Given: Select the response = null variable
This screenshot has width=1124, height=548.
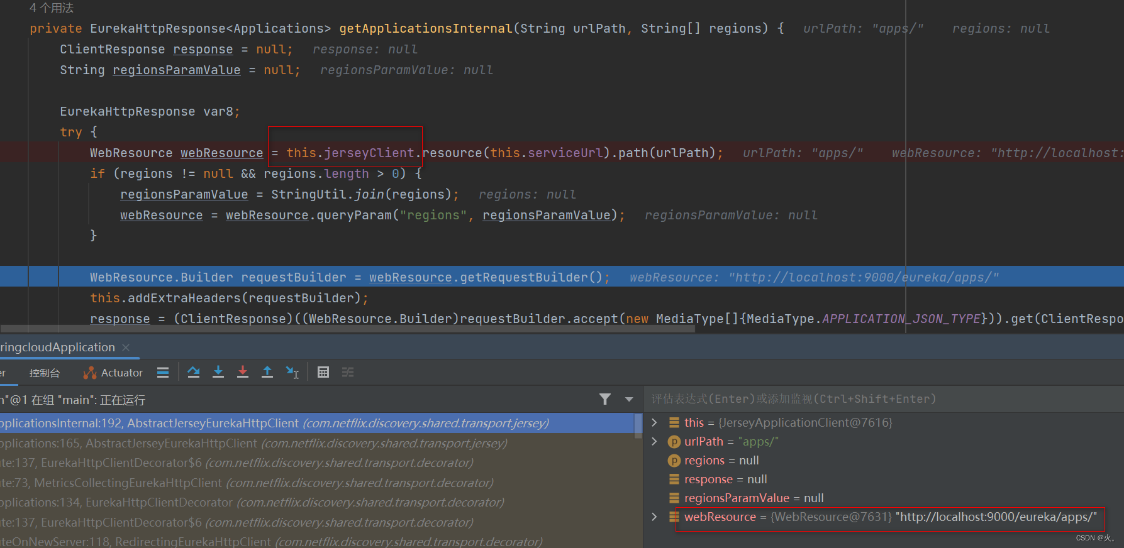Looking at the screenshot, I should pos(884,479).
